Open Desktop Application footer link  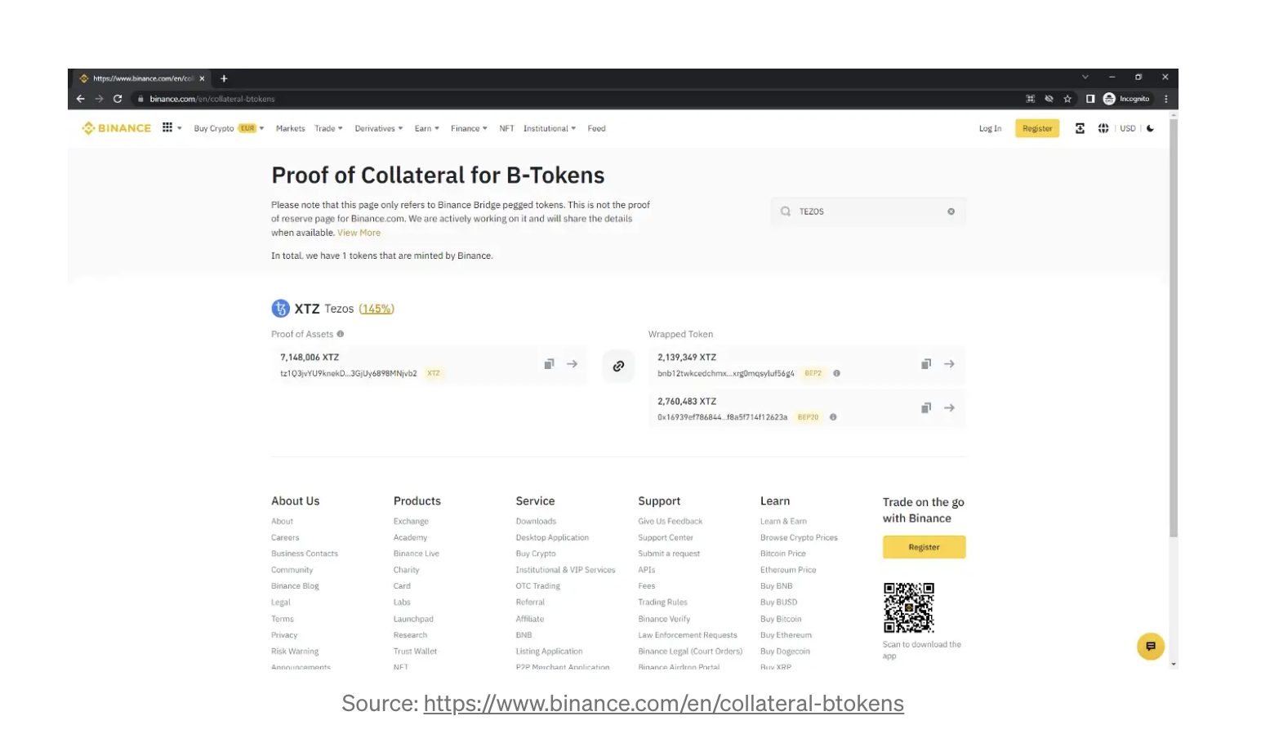tap(552, 537)
